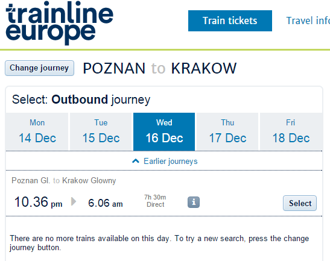Click the 7h 30m Direct duration label

point(155,201)
